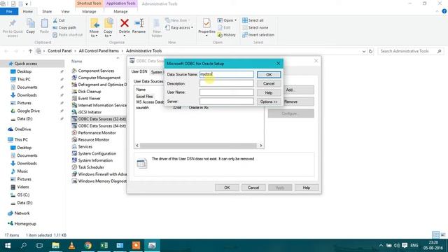Click OK in ODBC Data Source Administrator
Viewport: 448px width, 252px height.
(x=227, y=188)
